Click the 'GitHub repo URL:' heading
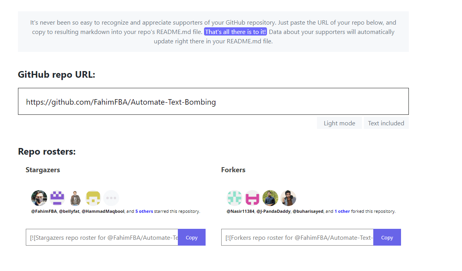 pos(57,75)
